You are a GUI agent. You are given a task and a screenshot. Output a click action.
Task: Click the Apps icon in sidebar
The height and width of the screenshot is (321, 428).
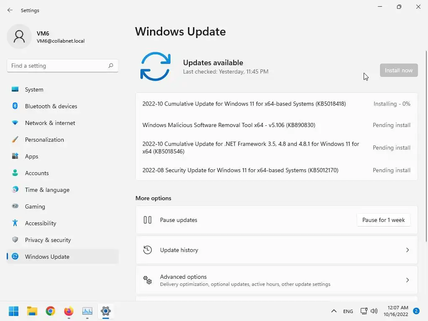[15, 156]
